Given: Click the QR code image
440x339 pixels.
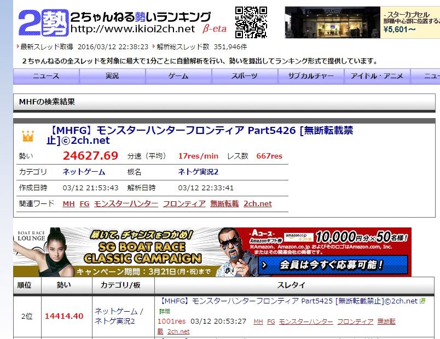Looking at the screenshot, I should 251,22.
